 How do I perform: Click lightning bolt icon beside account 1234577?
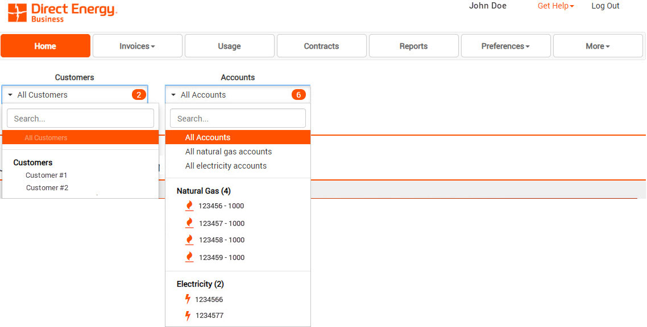pos(188,316)
